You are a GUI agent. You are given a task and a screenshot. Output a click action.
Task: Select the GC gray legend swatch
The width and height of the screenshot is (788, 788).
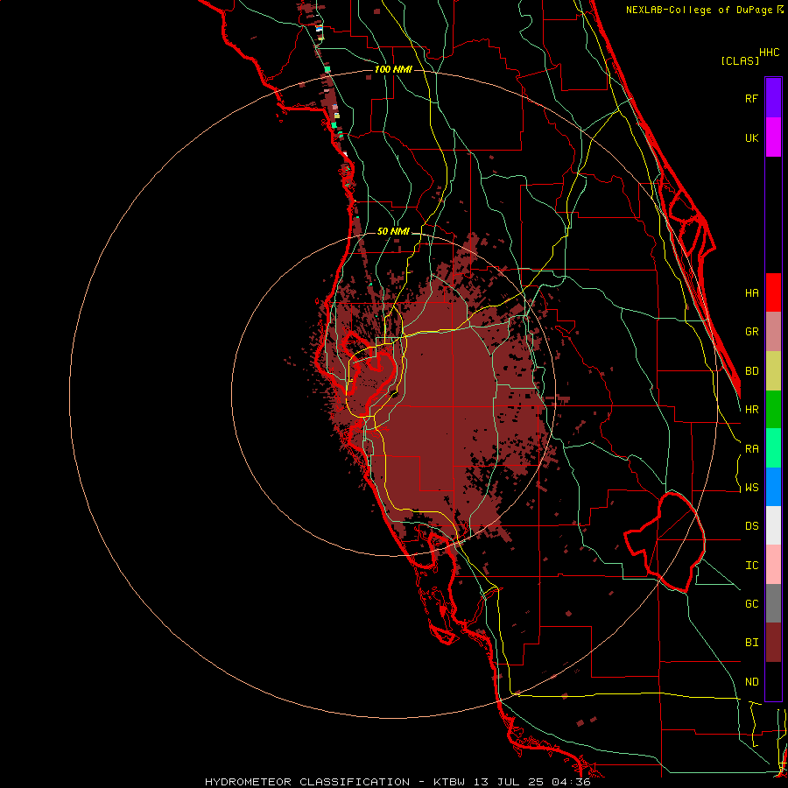(x=773, y=603)
